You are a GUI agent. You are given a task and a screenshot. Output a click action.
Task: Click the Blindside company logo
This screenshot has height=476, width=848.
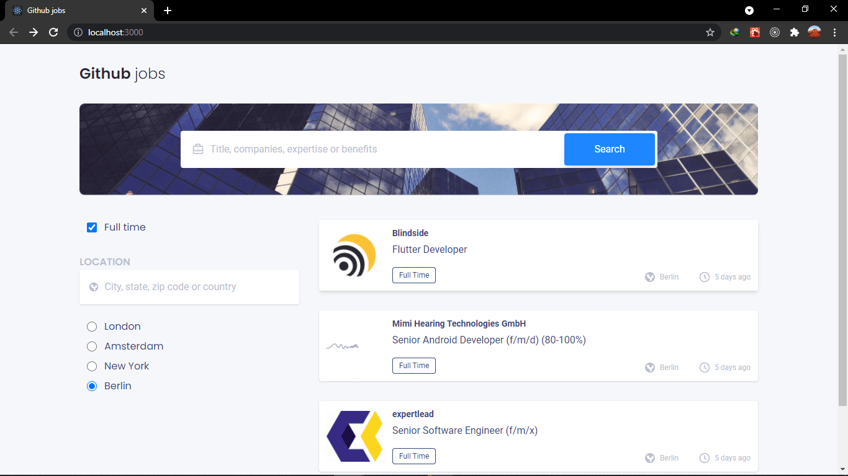354,255
